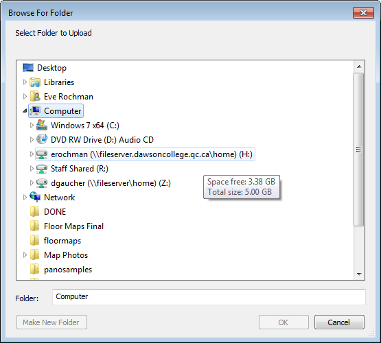This screenshot has height=343, width=381.
Task: Expand the Map Photos folder arrow
Action: click(25, 255)
